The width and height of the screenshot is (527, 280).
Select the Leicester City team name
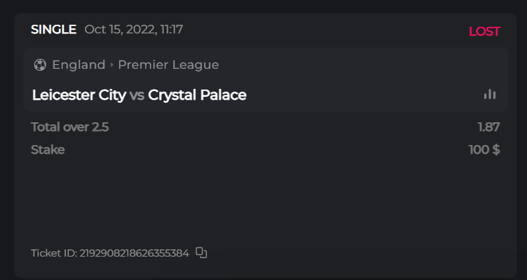(x=79, y=95)
